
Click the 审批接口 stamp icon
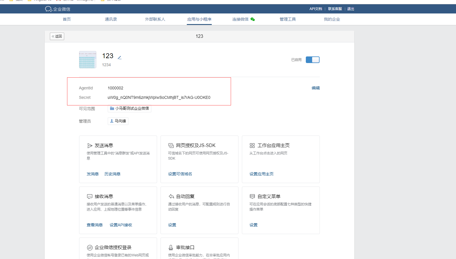(171, 248)
